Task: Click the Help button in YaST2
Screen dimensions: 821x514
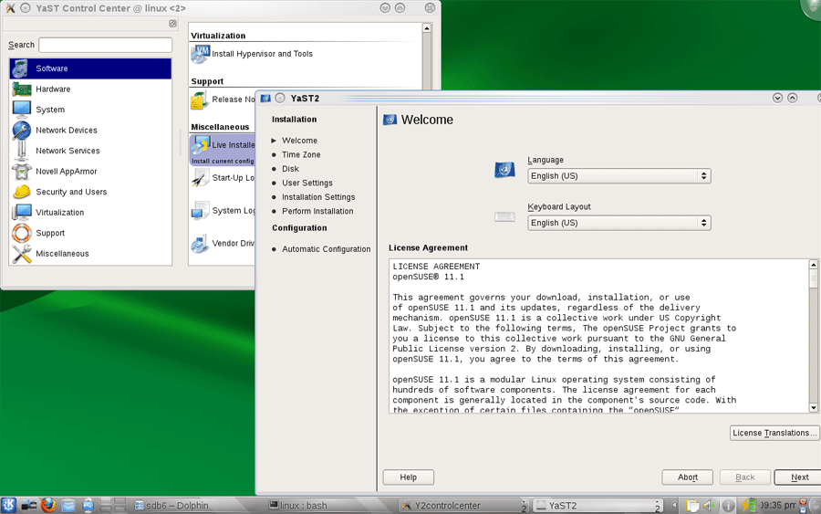Action: point(409,477)
